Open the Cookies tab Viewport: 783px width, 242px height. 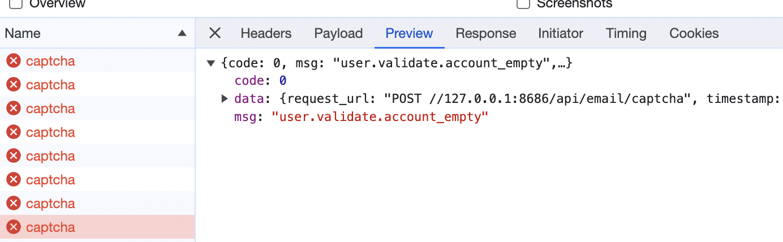(x=694, y=33)
